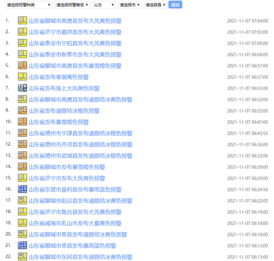Open link 山东省济宁市鱼台县发布大风黄色预警
The height and width of the screenshot is (261, 274).
75,212
